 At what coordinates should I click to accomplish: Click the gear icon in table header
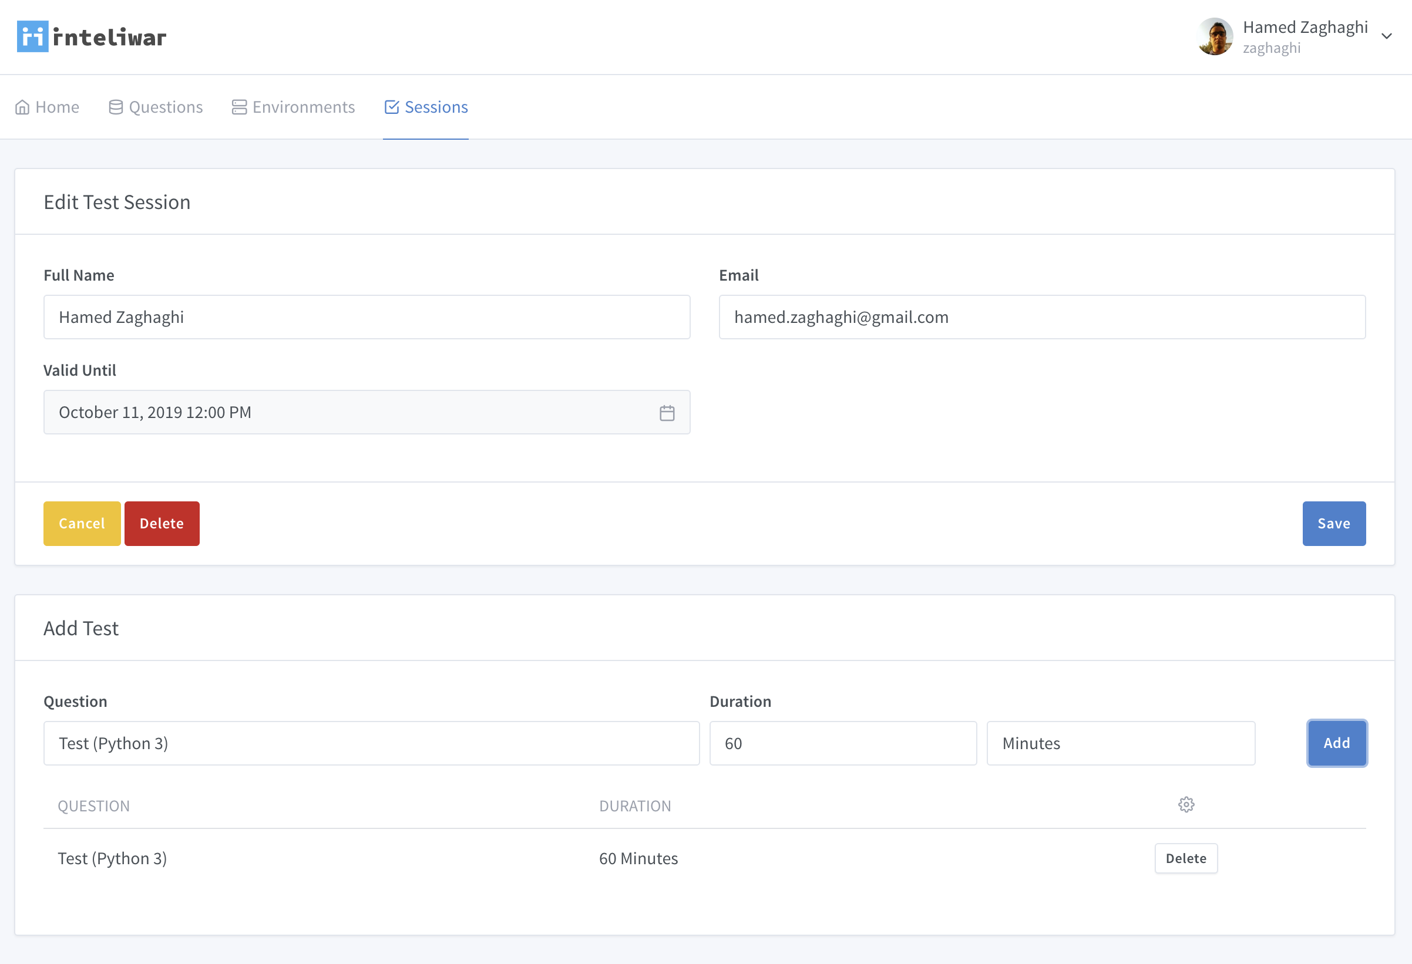[x=1185, y=805]
